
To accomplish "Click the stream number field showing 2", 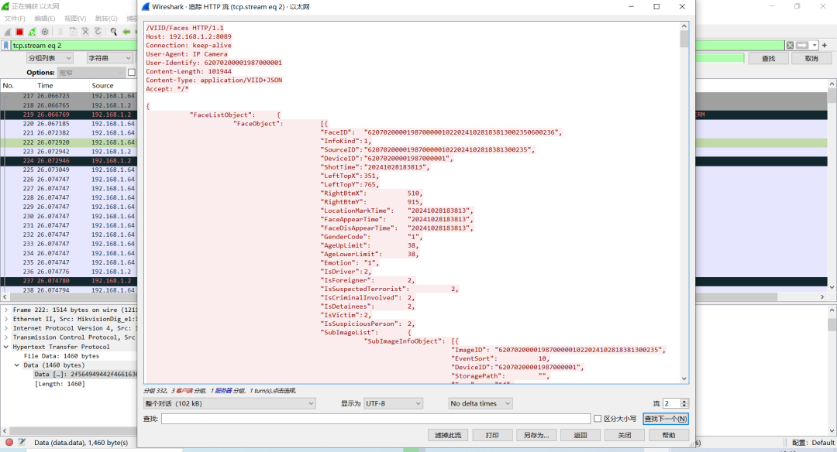I will coord(671,403).
